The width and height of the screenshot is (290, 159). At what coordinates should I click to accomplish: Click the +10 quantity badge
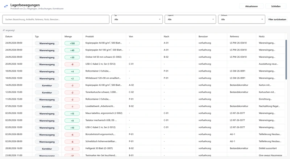[x=72, y=127]
